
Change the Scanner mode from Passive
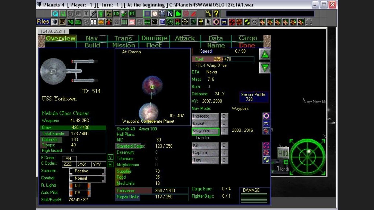(88, 171)
